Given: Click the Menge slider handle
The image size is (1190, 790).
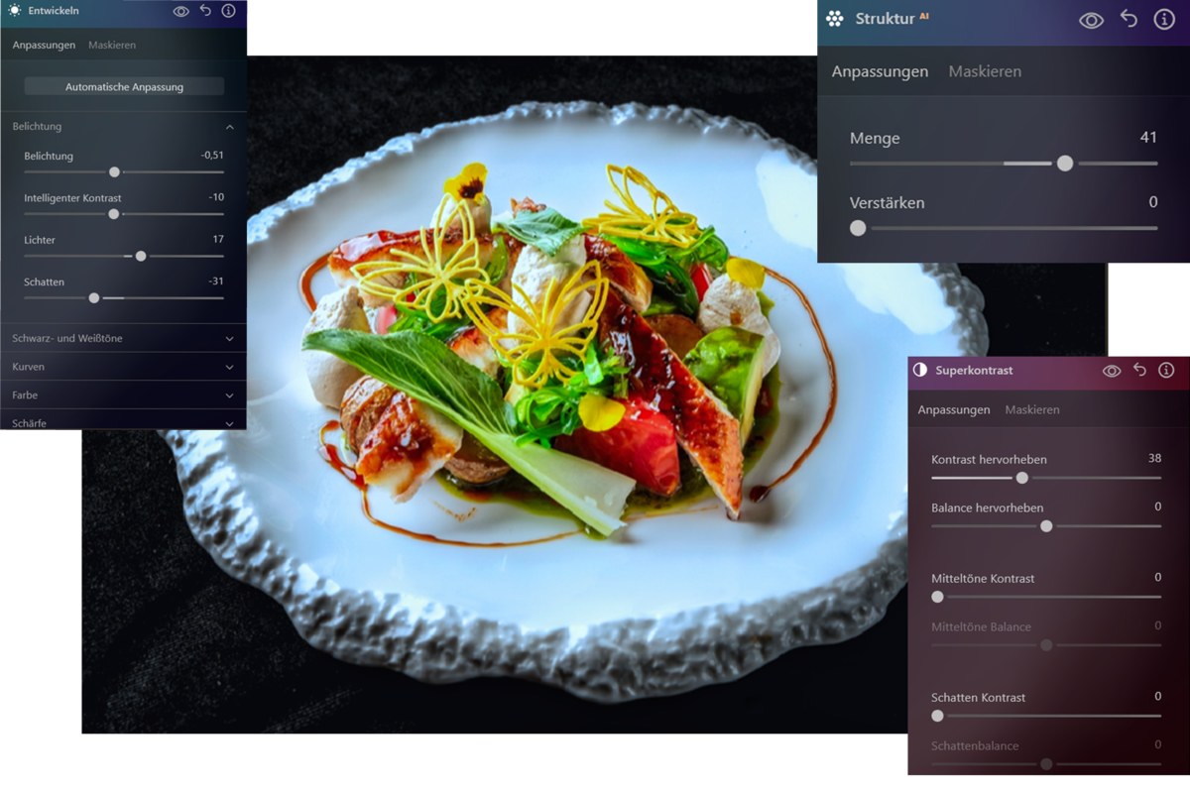Looking at the screenshot, I should (x=1065, y=163).
